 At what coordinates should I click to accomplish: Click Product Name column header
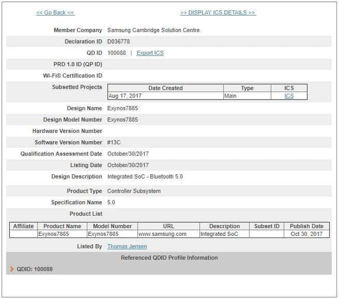[62, 226]
